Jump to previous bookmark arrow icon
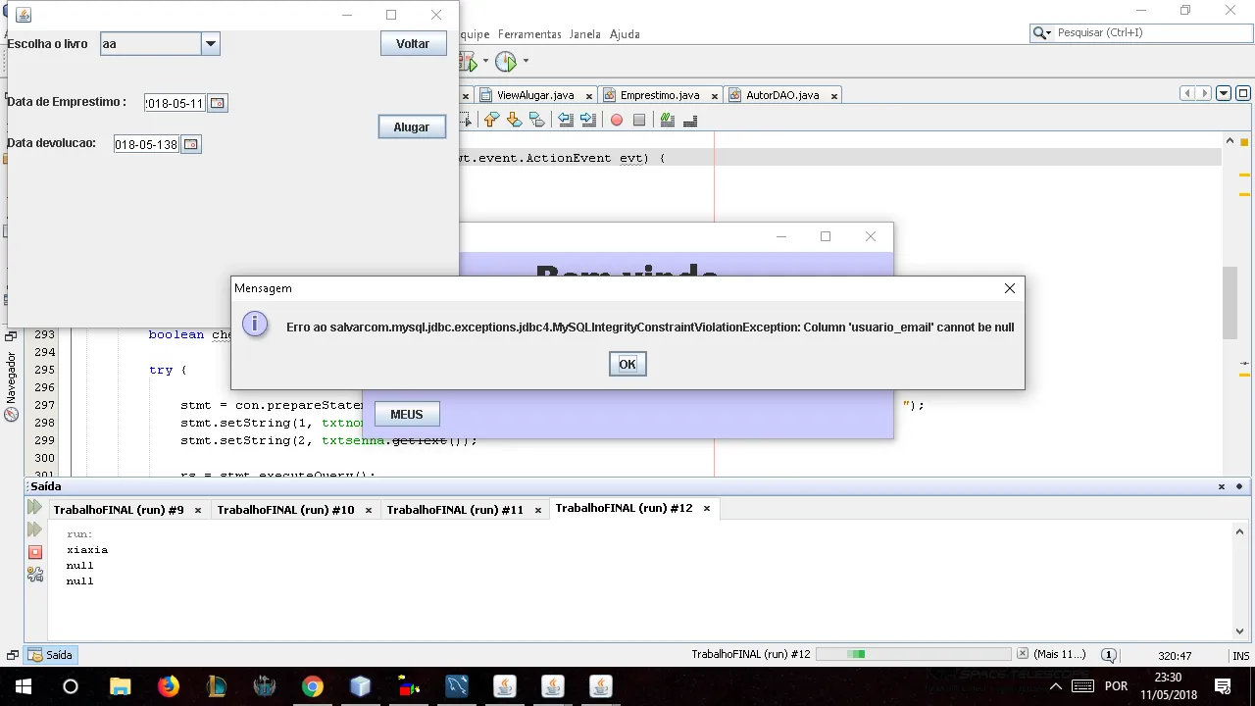Viewport: 1255px width, 706px height. click(x=491, y=120)
